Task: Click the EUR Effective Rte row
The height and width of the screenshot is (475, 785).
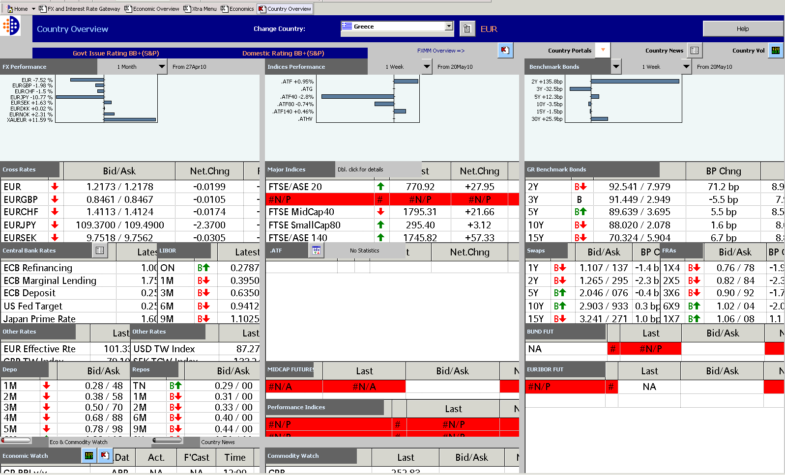Action: click(65, 349)
